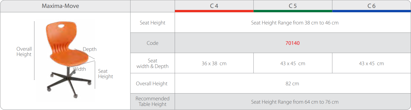The image size is (411, 110).
Task: Click the 82 cm overall height value
Action: coord(292,84)
